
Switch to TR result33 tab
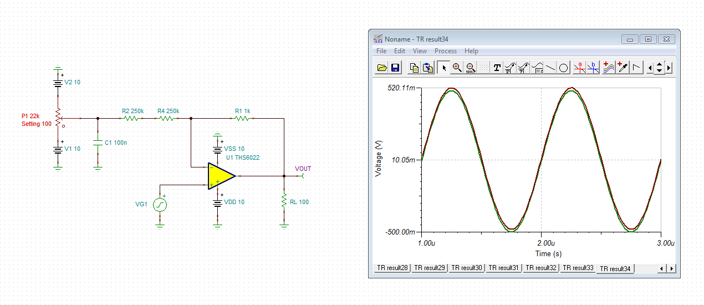pos(578,268)
